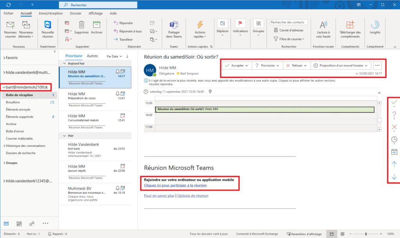Open the Déplacer move menu
Image resolution: width=400 pixels, height=238 pixels.
(x=222, y=27)
